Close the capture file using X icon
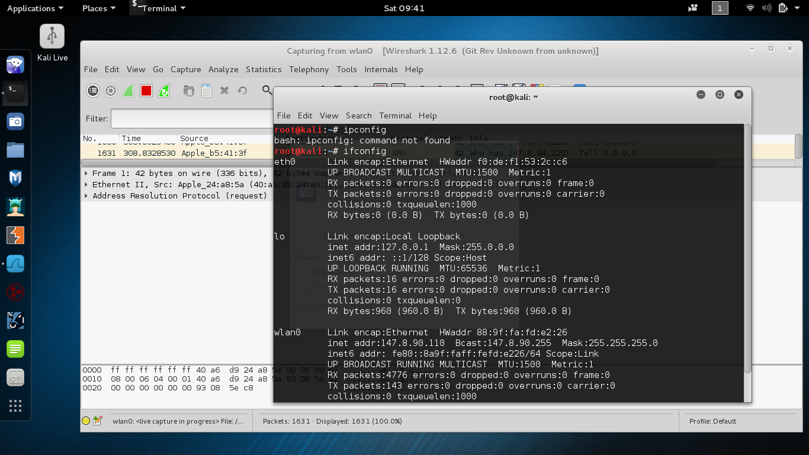This screenshot has height=455, width=809. pyautogui.click(x=224, y=91)
